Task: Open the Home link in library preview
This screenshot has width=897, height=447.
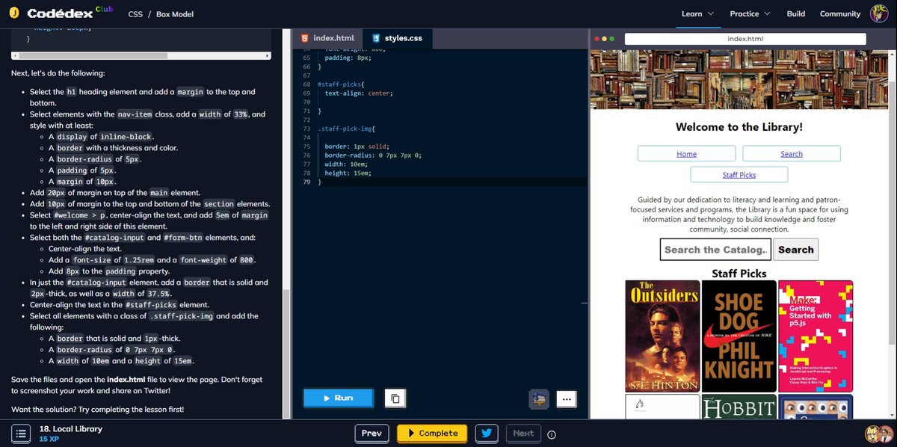Action: click(686, 154)
